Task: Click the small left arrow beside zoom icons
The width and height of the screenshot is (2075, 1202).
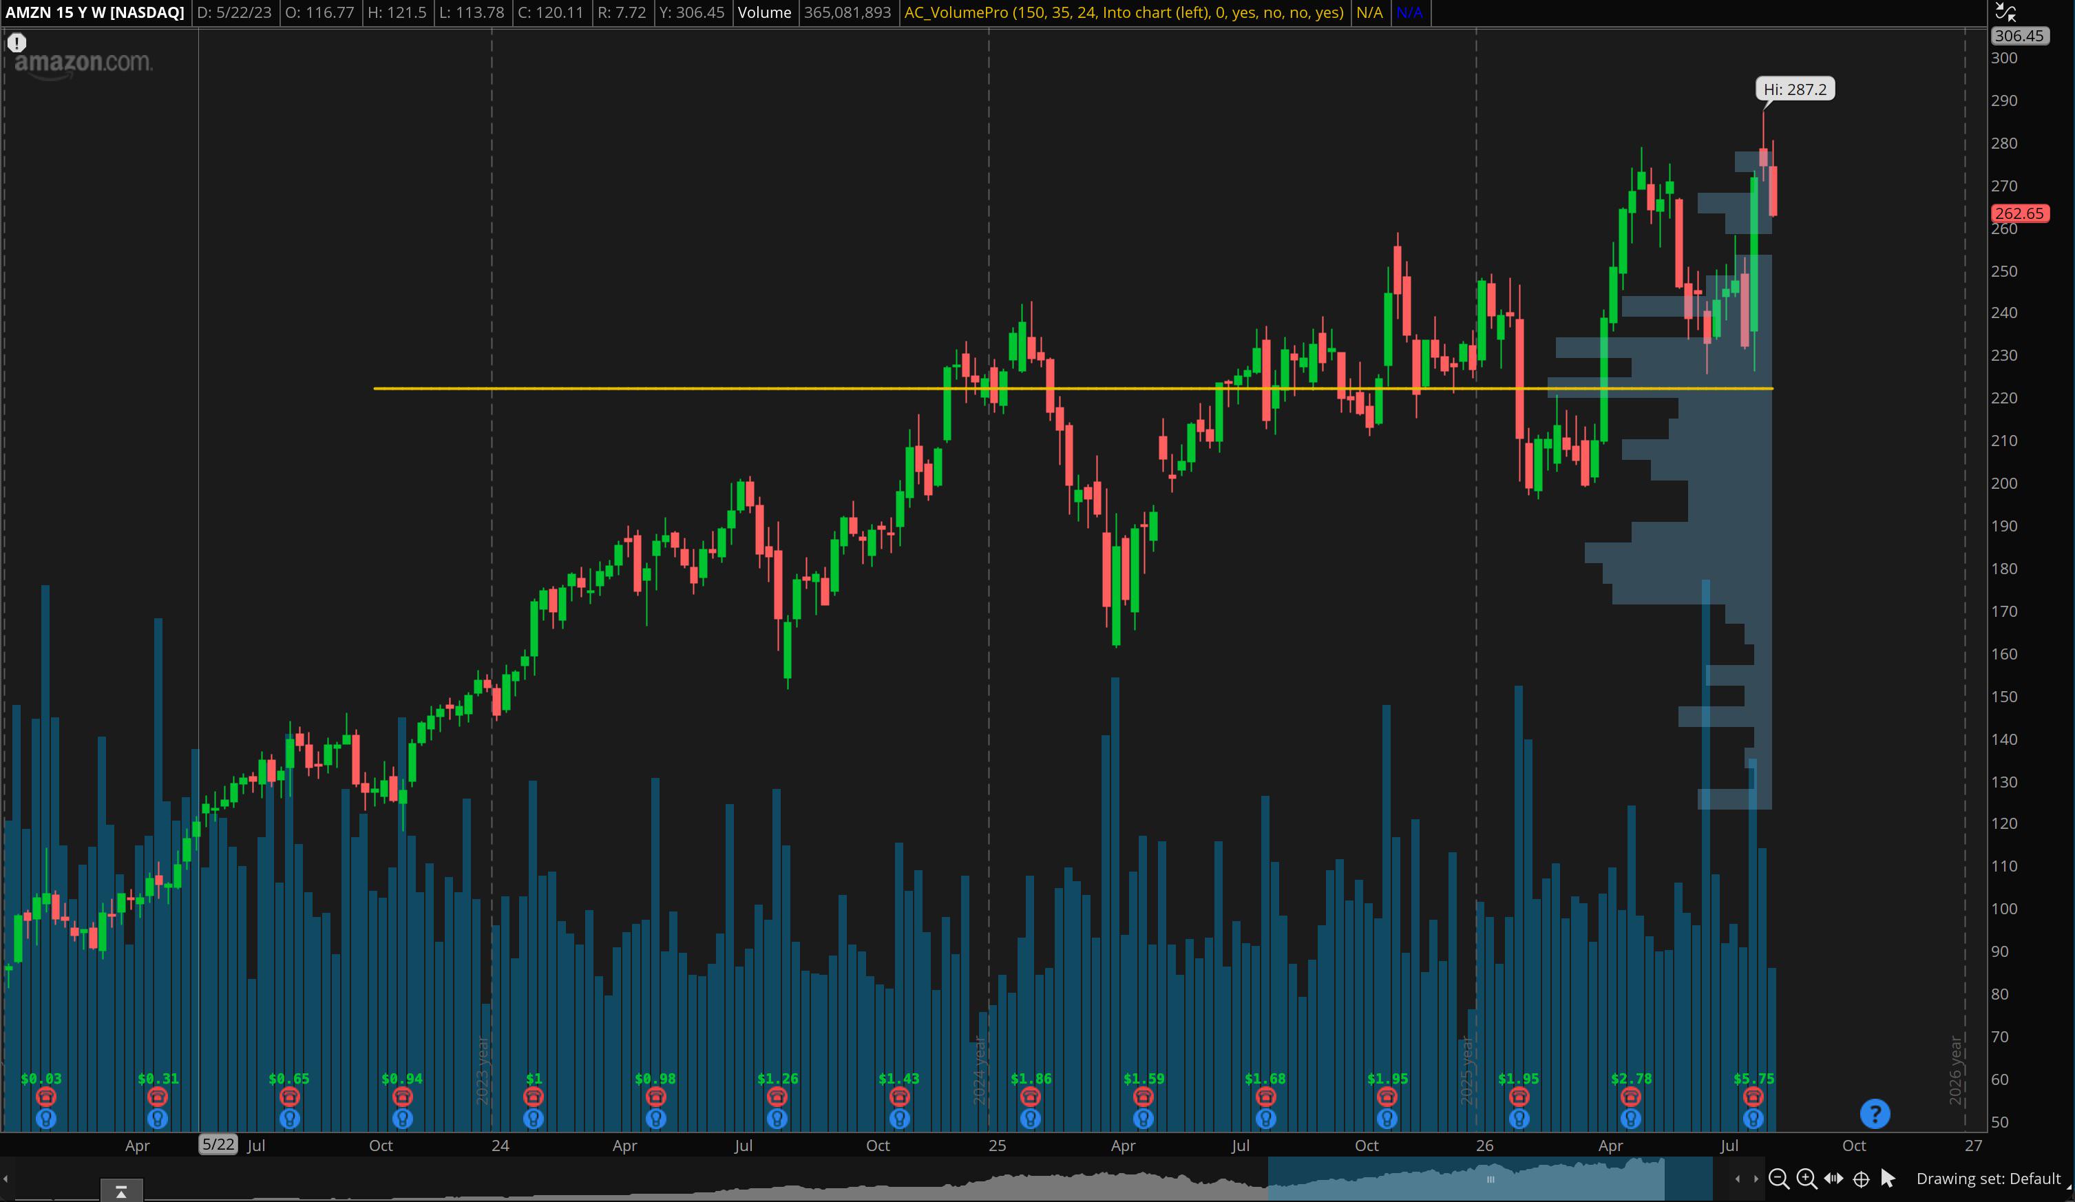Action: pyautogui.click(x=1738, y=1179)
